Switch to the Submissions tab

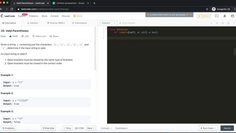(80, 23)
